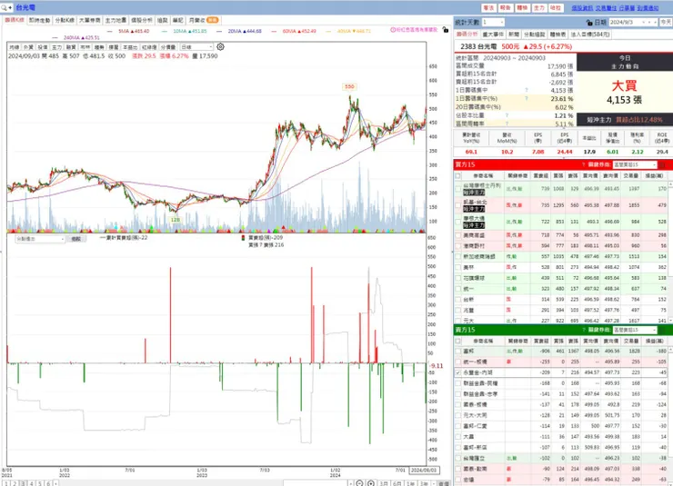Click help icon in 買方15 header

(583, 164)
